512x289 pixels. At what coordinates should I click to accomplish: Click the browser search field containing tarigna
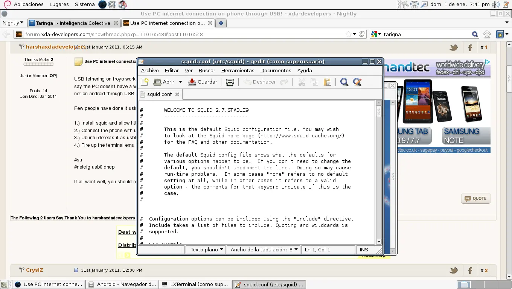(427, 34)
